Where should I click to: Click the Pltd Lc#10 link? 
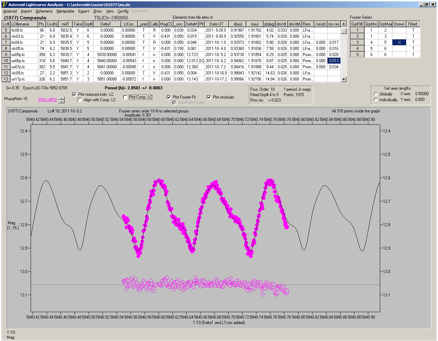click(x=48, y=100)
